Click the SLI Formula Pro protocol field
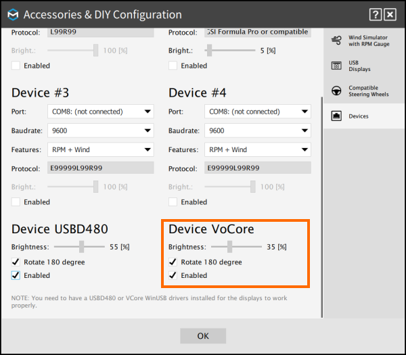406x355 pixels. (x=258, y=32)
